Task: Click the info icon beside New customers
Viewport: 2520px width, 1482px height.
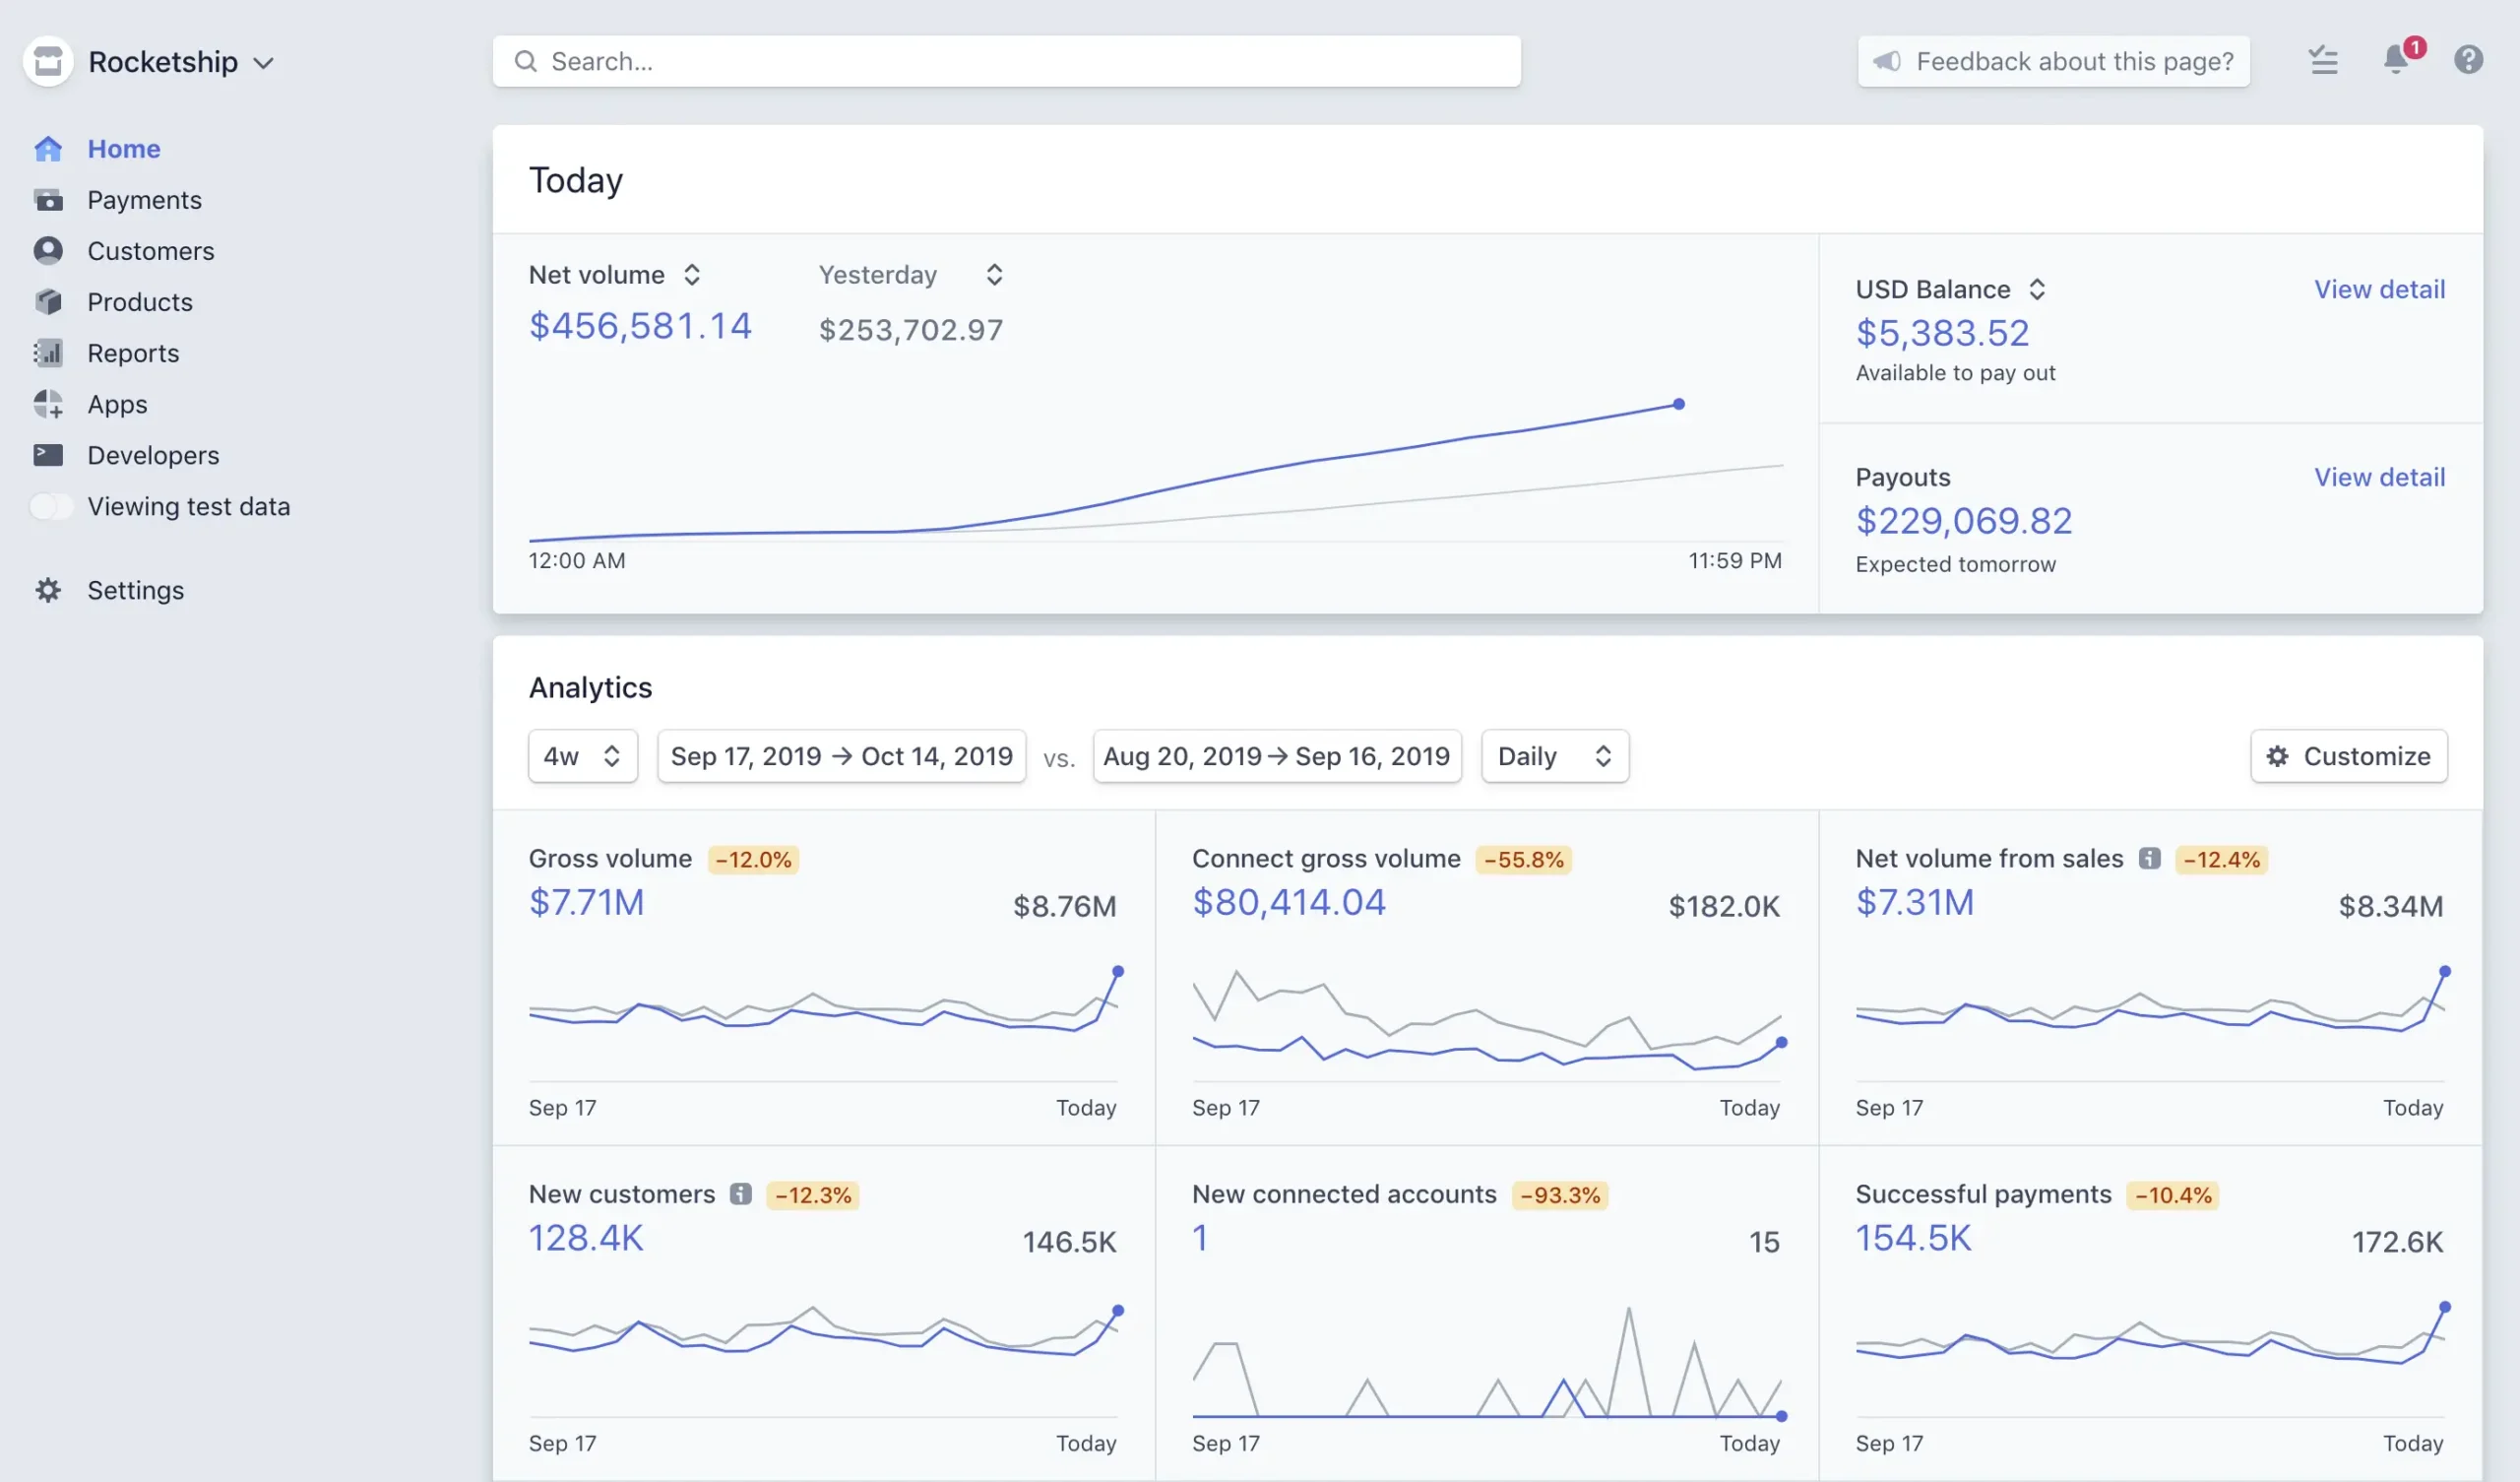Action: [740, 1193]
